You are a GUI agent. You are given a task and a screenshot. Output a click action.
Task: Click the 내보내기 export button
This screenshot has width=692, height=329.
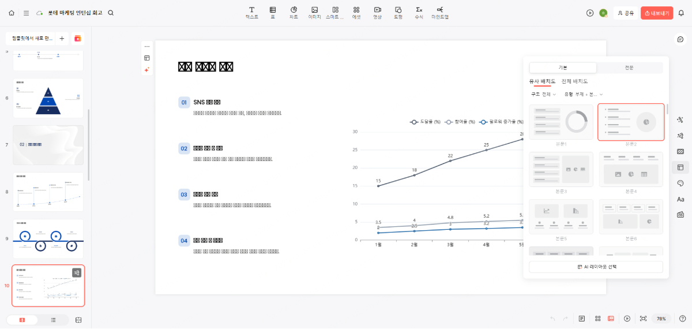tap(657, 13)
